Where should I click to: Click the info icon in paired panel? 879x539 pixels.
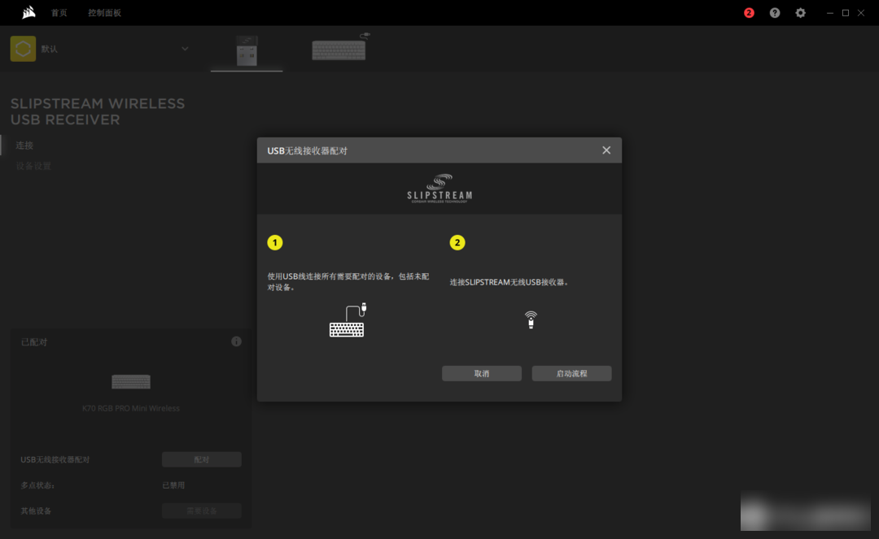[x=236, y=341]
